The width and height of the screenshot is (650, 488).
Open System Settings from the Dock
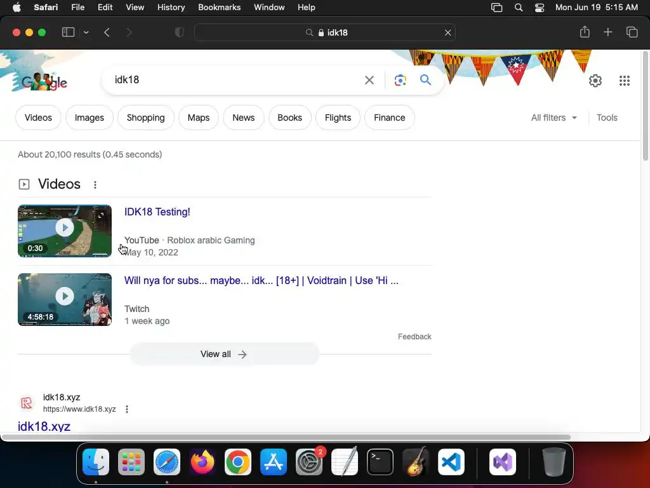(x=309, y=462)
